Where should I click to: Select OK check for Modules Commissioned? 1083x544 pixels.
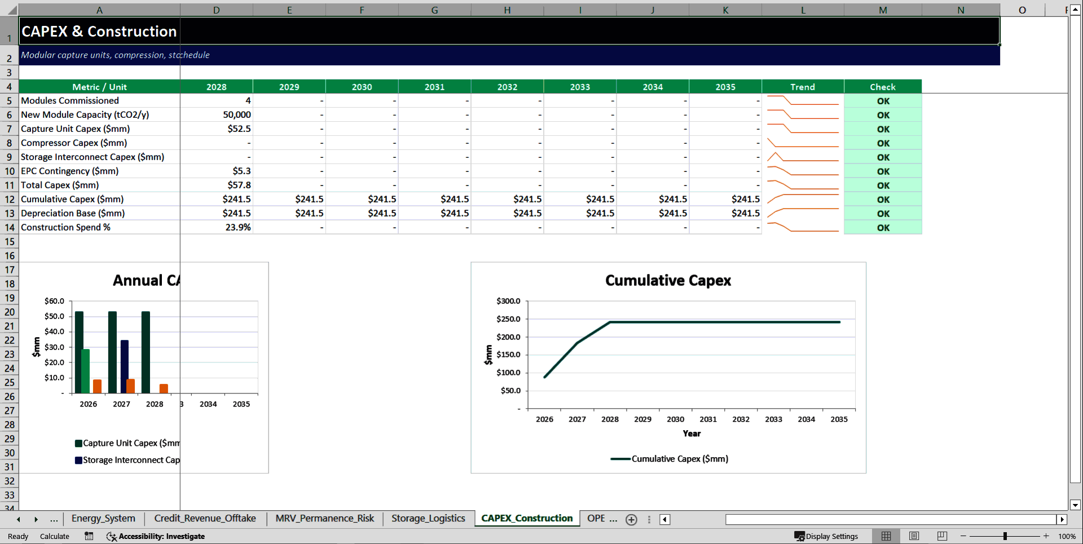(883, 101)
